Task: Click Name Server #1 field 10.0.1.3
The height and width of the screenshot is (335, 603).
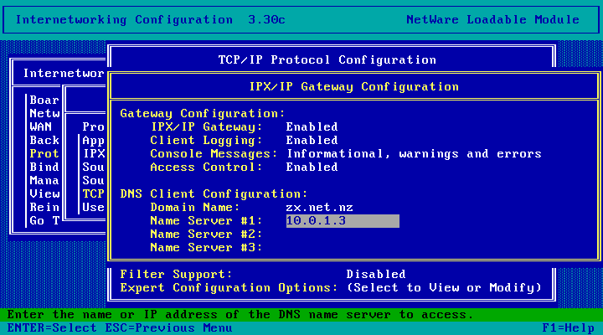Action: (343, 221)
